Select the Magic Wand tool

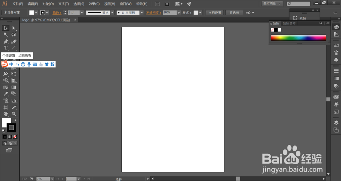6,34
